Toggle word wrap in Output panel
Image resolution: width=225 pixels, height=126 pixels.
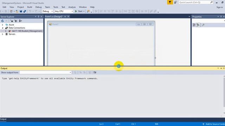coord(95,72)
